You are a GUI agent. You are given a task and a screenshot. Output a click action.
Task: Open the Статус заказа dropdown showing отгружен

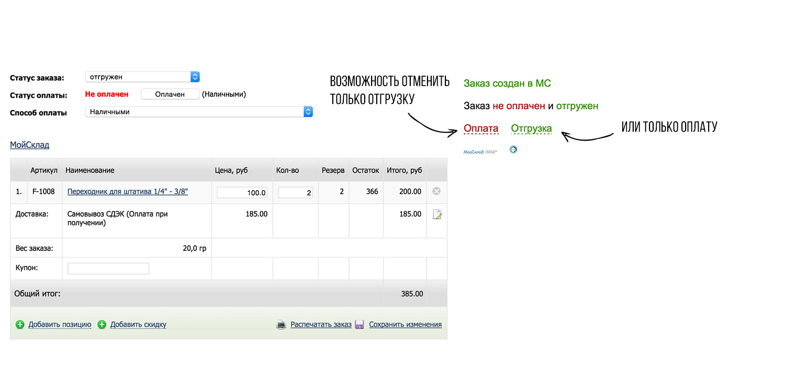[x=142, y=77]
